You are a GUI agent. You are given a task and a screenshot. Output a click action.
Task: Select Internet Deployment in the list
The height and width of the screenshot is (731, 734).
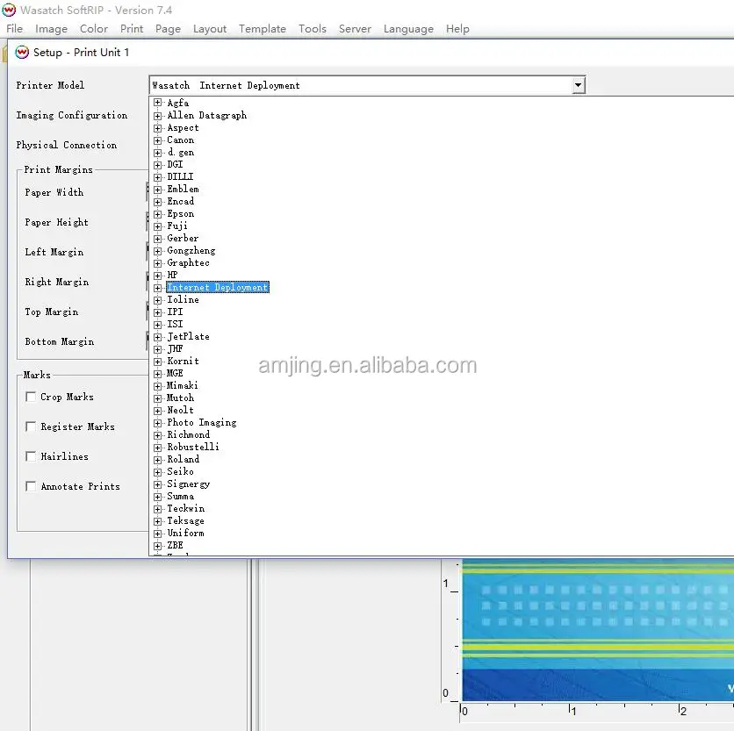pos(218,287)
